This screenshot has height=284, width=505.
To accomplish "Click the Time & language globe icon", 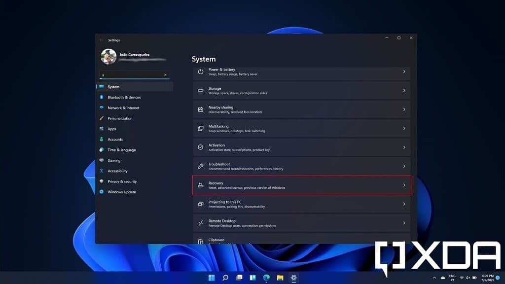I will (x=102, y=150).
